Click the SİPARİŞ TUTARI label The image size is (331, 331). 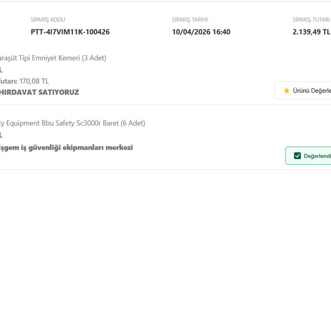coord(311,20)
